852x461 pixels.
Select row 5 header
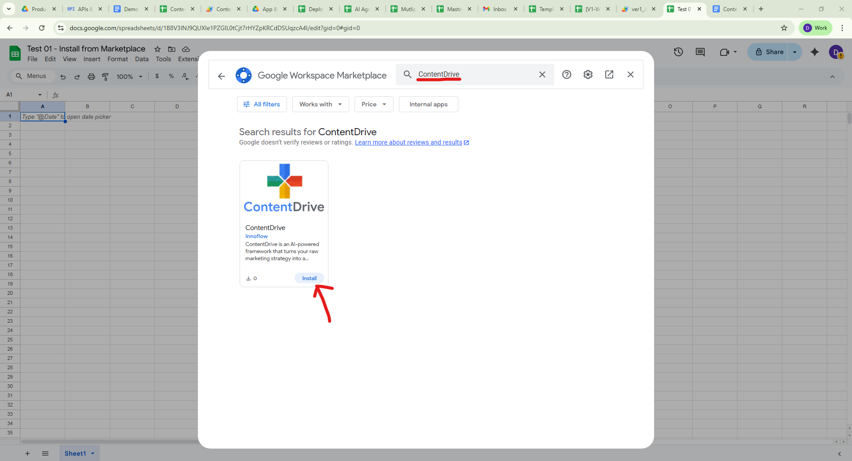click(x=10, y=153)
